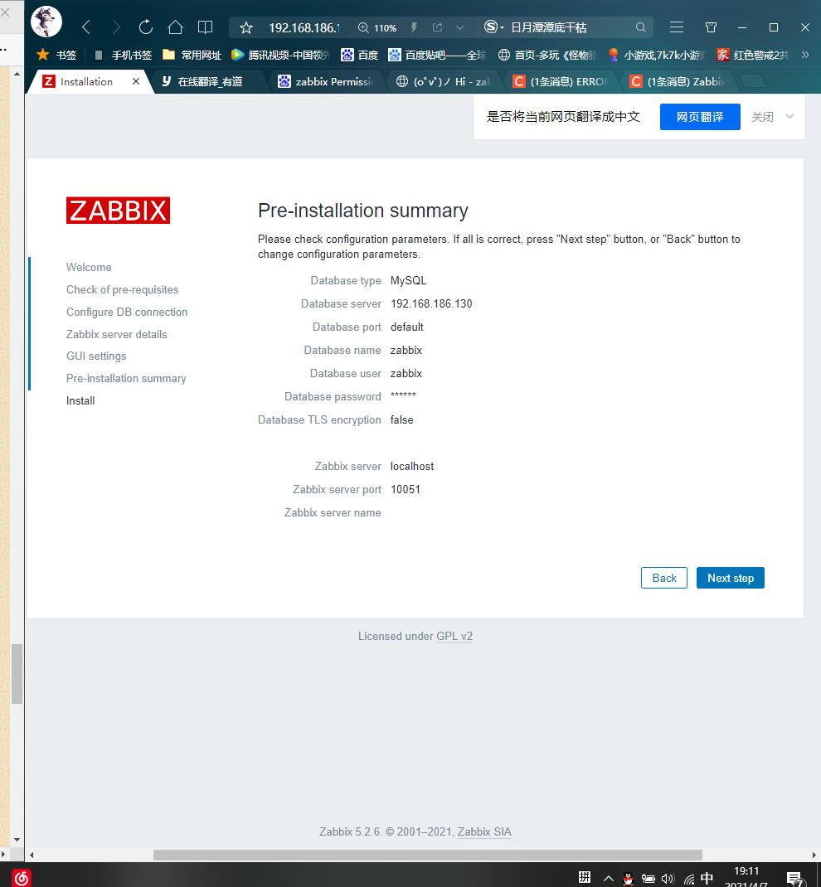821x887 pixels.
Task: Open the 常用网址 bookmark folder
Action: (x=192, y=55)
